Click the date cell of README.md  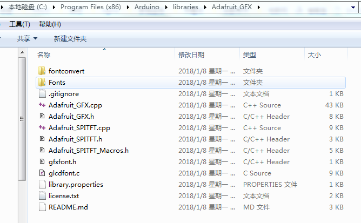tap(207, 207)
